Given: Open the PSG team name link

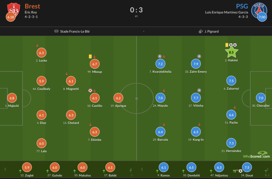Looking at the screenshot, I should tap(242, 6).
